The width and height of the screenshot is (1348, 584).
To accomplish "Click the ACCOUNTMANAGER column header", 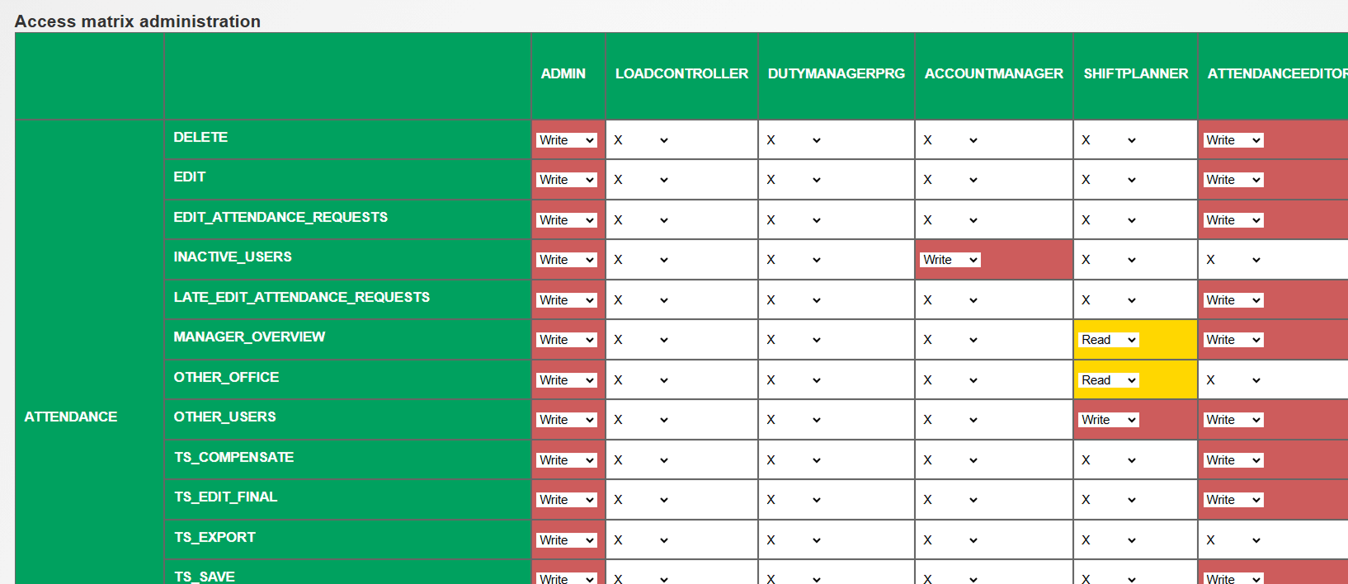I will [x=993, y=74].
